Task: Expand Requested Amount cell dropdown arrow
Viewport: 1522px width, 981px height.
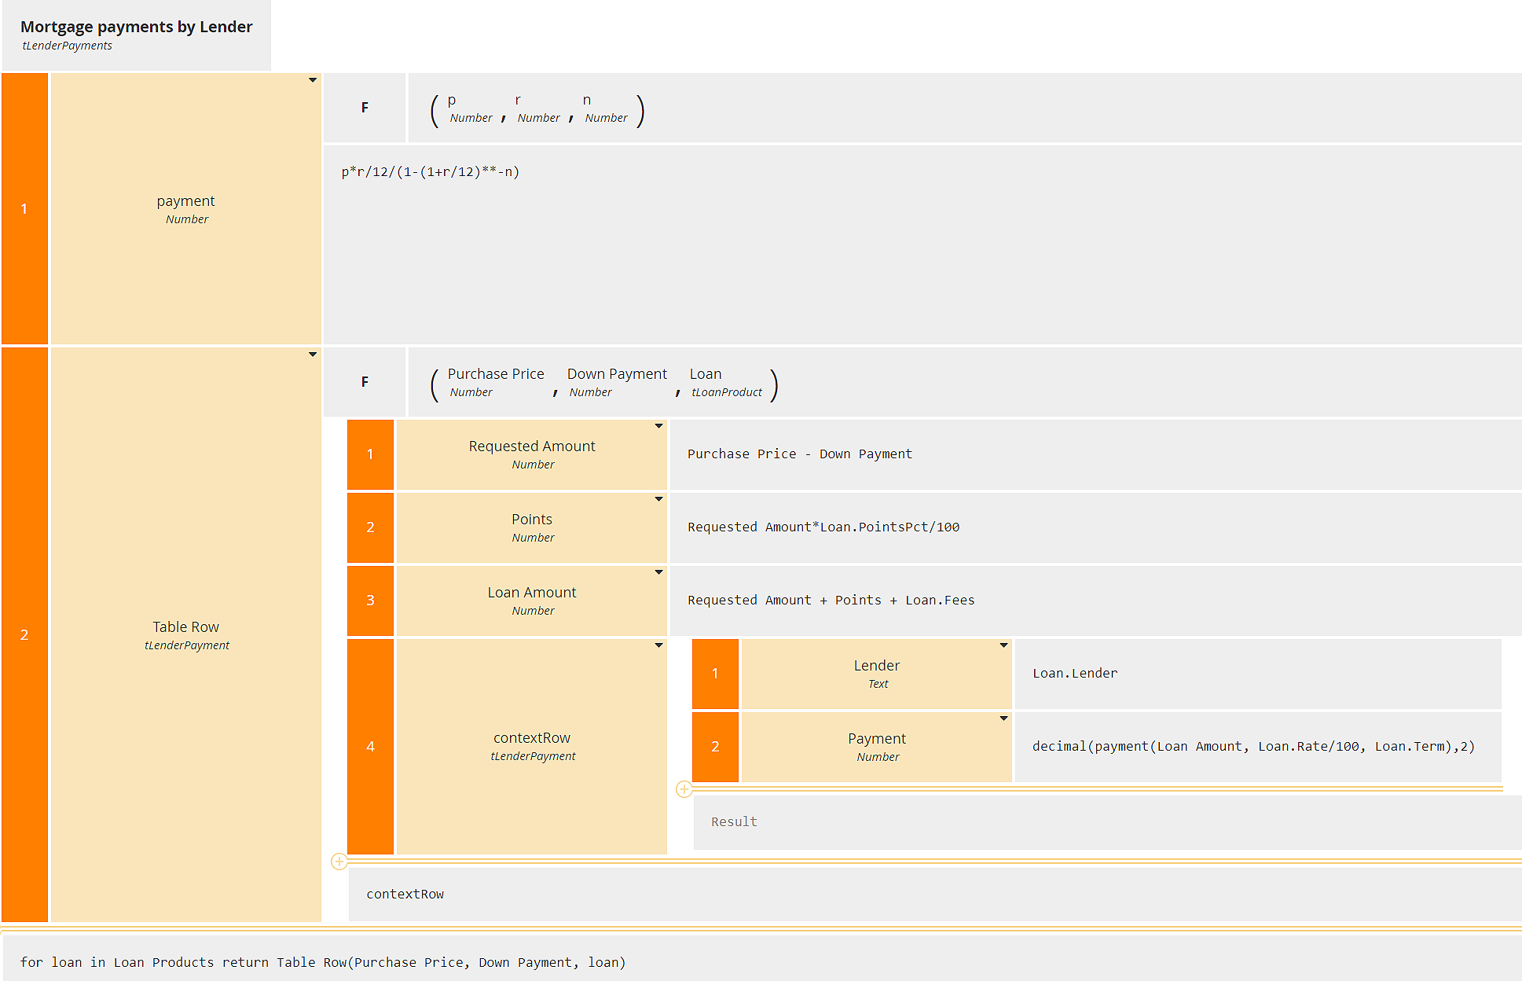Action: click(x=658, y=426)
